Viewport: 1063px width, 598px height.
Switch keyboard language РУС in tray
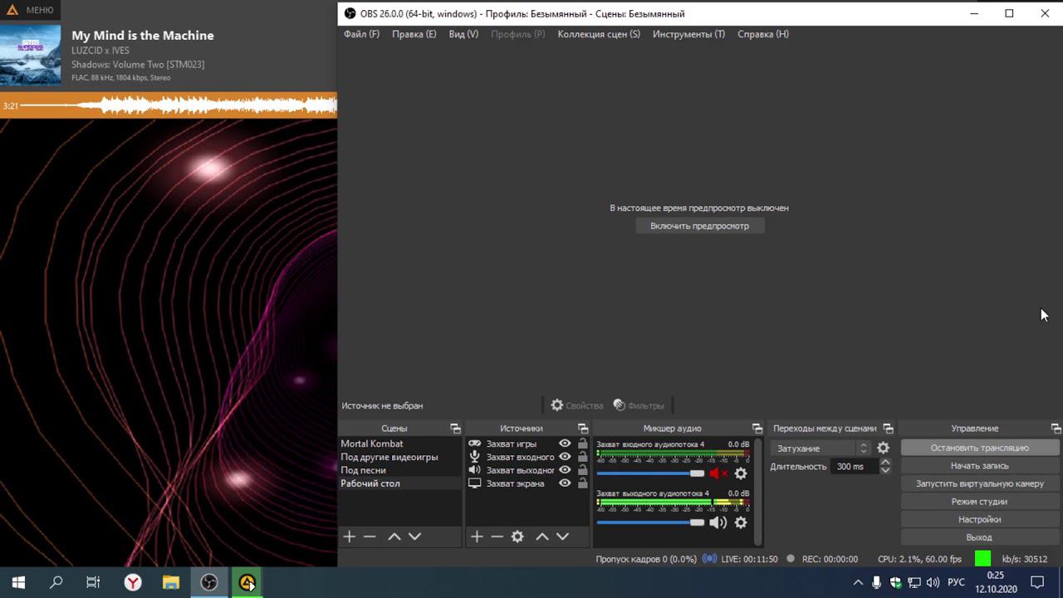pyautogui.click(x=956, y=583)
